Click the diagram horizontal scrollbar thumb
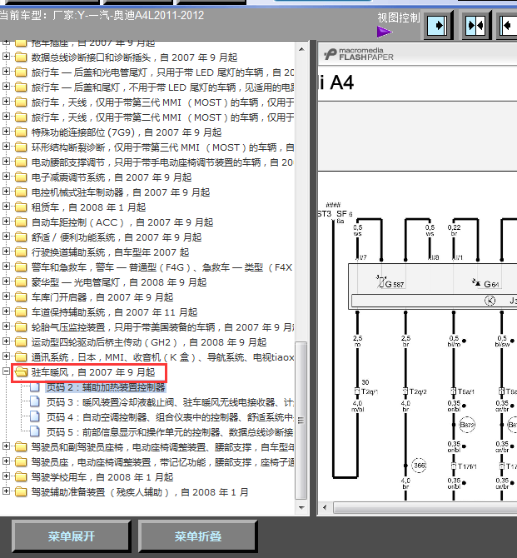 (425, 507)
